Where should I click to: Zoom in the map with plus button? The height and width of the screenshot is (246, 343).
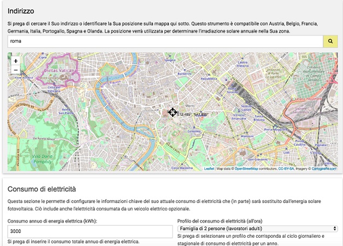[x=15, y=61]
